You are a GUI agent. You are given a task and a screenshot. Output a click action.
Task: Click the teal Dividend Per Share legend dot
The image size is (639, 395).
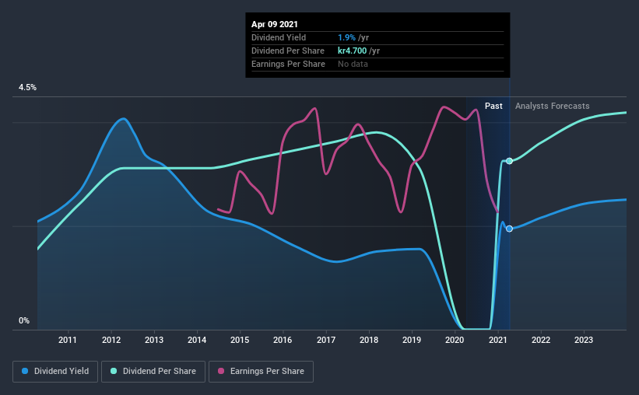tap(114, 371)
